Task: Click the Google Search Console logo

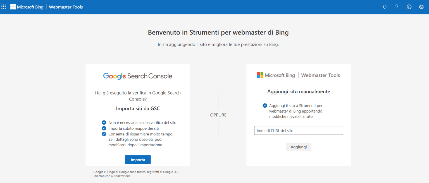Action: [x=138, y=76]
